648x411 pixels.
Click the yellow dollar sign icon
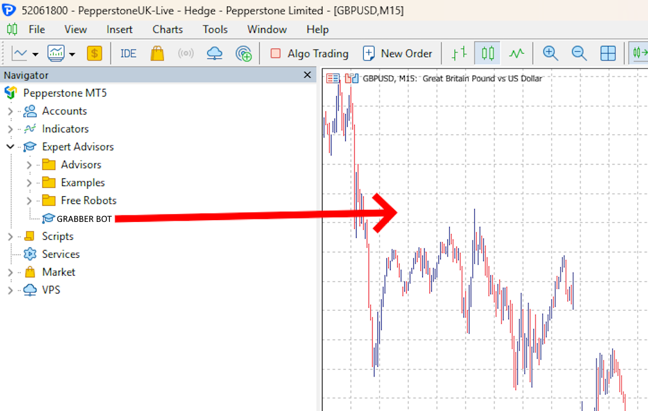coord(94,53)
